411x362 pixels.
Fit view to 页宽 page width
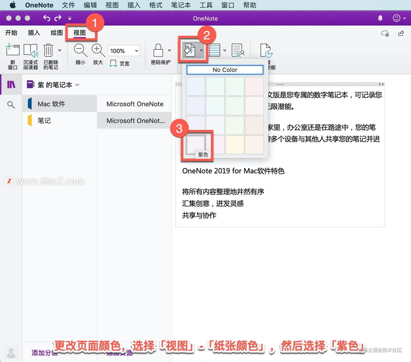tap(120, 63)
